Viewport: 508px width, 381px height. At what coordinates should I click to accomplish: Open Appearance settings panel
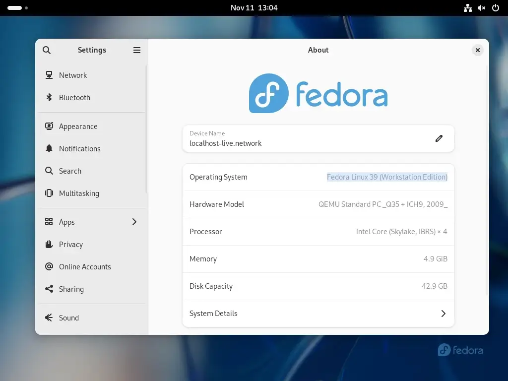[x=92, y=126]
